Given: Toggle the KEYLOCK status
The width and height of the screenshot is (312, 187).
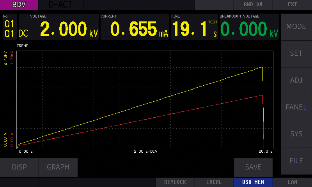Looking at the screenshot, I should click(175, 182).
